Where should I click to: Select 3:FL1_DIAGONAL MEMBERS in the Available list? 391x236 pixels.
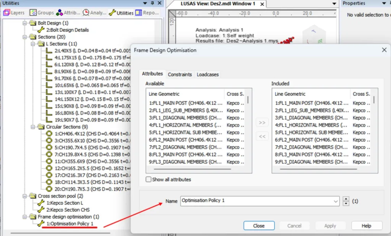click(185, 118)
